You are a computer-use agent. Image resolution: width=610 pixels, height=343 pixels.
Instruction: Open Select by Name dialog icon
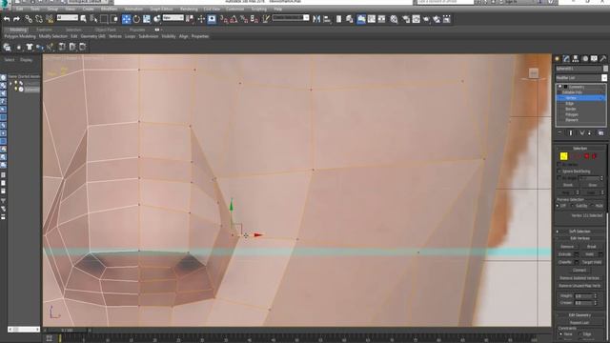[x=93, y=19]
